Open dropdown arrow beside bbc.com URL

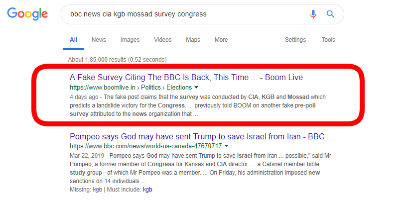pos(226,146)
